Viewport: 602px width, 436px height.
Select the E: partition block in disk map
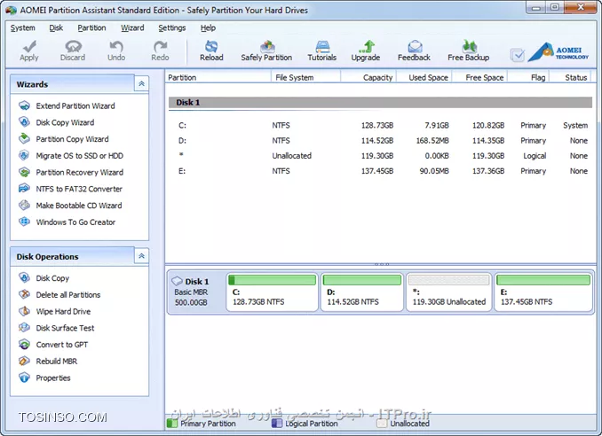pos(543,292)
